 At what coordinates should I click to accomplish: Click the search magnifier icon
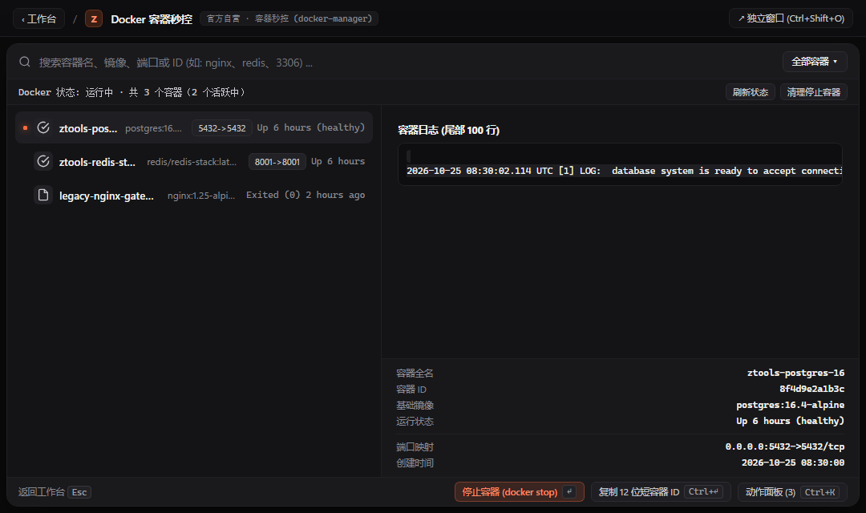click(25, 62)
